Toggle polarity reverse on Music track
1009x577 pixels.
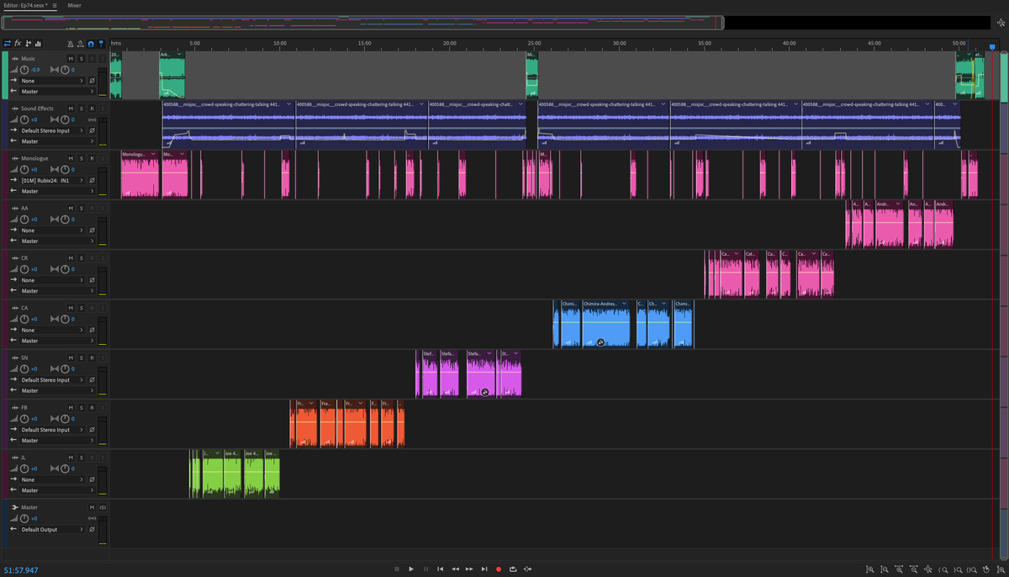(x=92, y=81)
